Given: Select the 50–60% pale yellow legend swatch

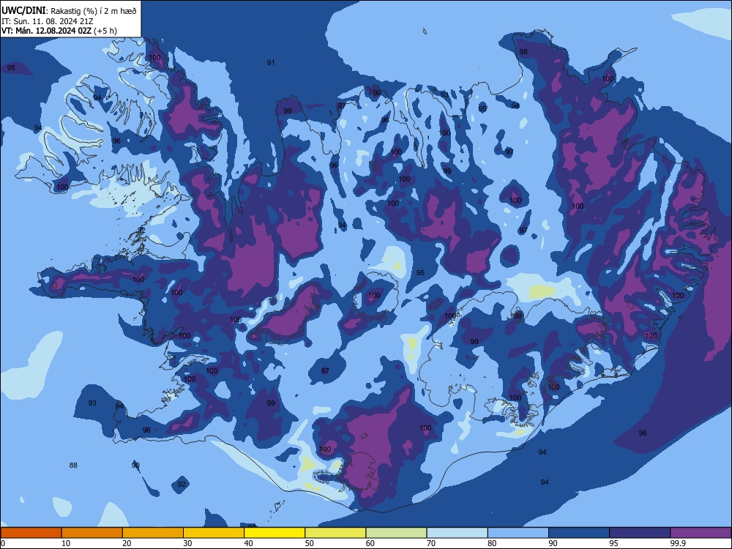Looking at the screenshot, I should pos(335,533).
